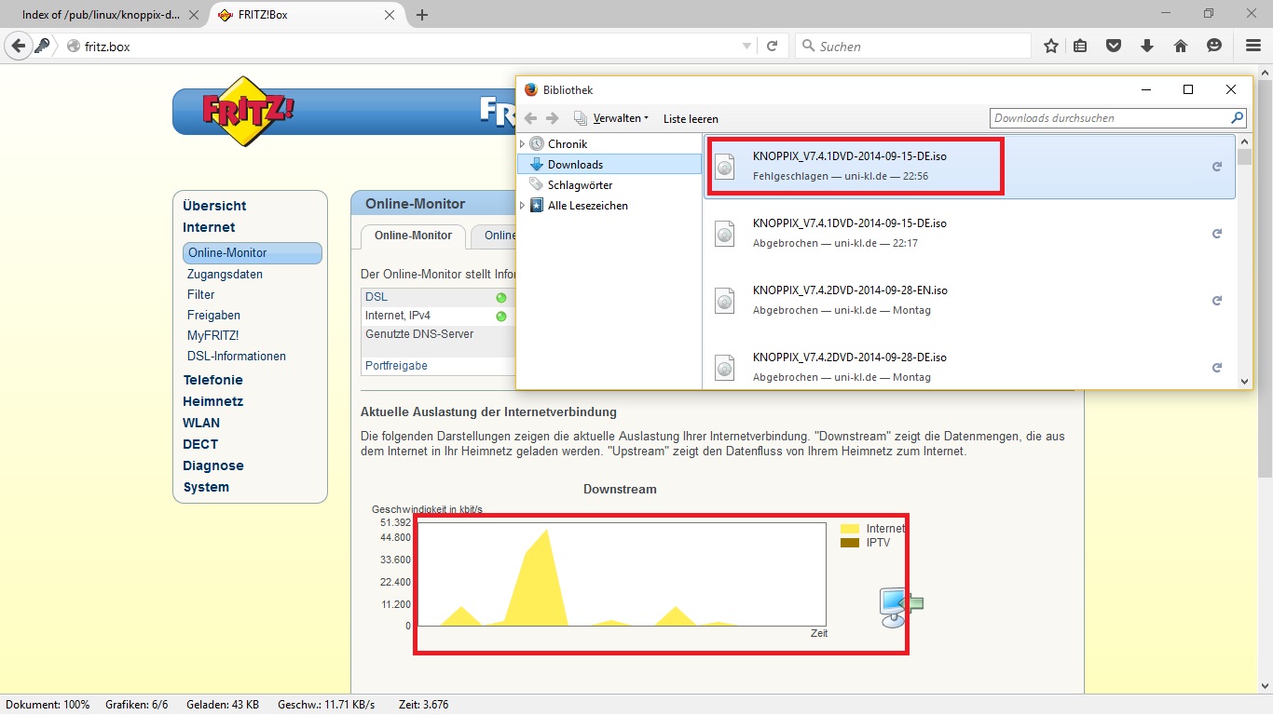Click the FRITZ! logo

click(x=247, y=111)
